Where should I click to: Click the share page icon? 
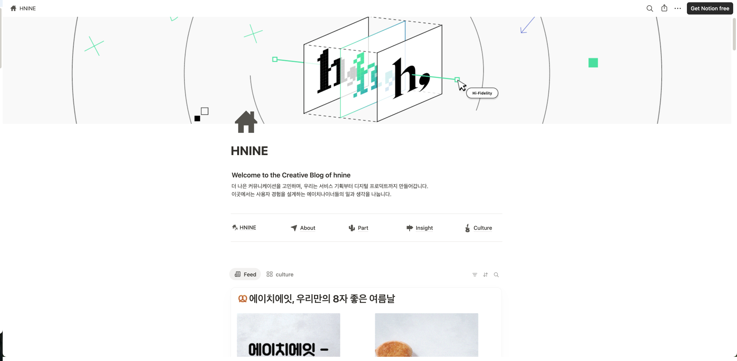tap(664, 8)
